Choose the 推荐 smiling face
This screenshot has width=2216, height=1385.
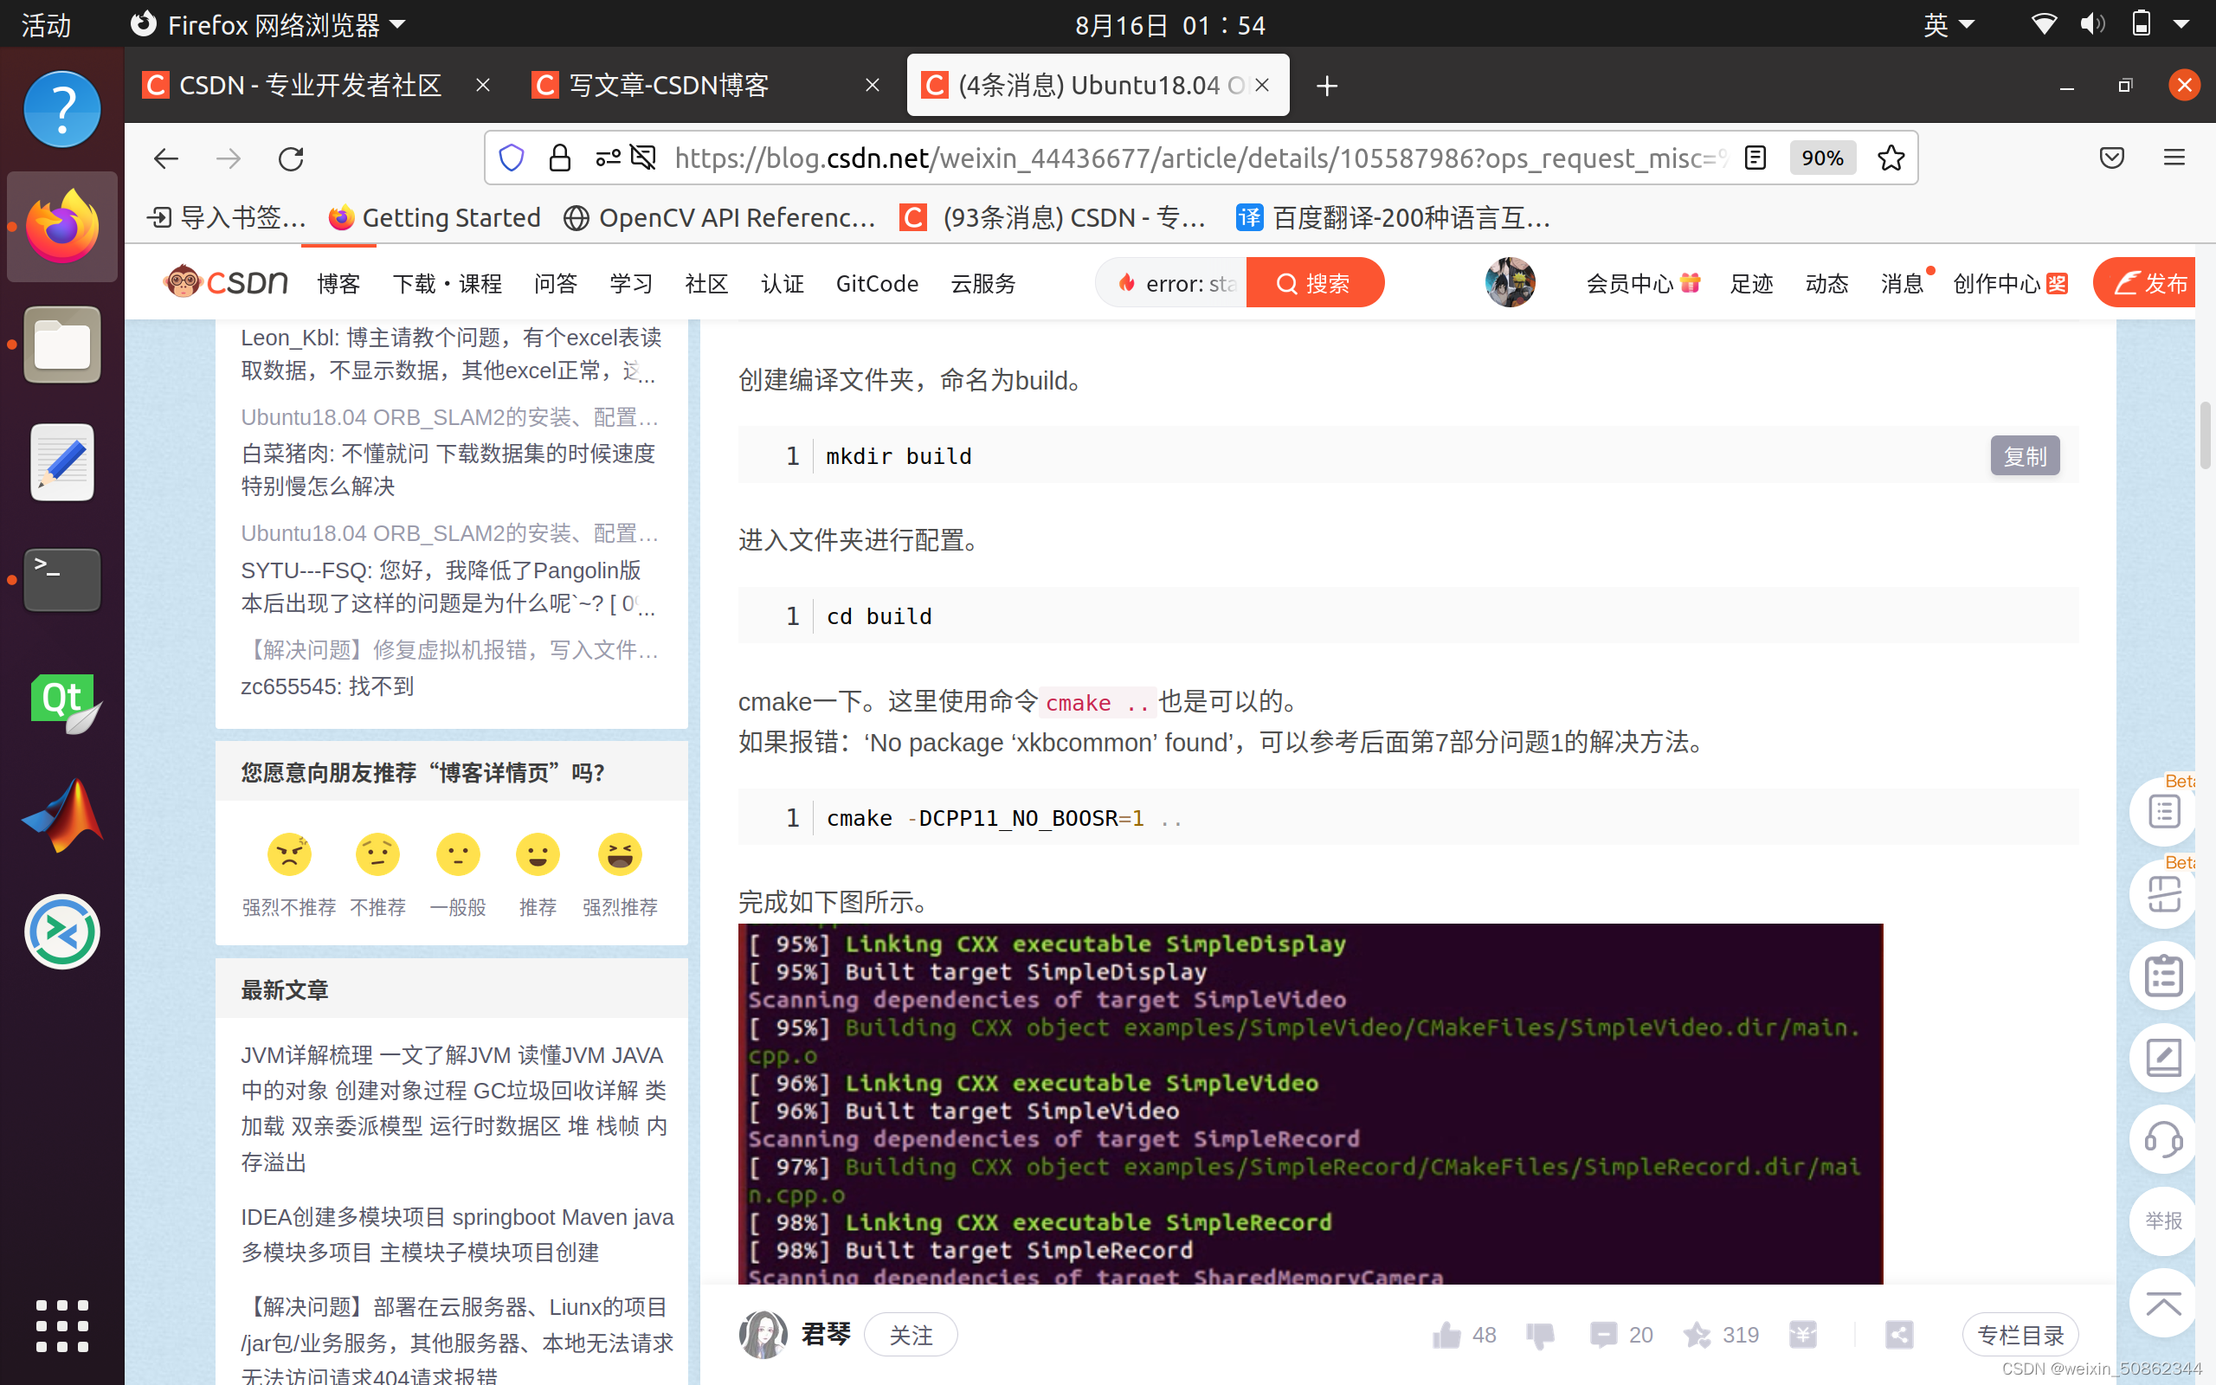tap(538, 854)
